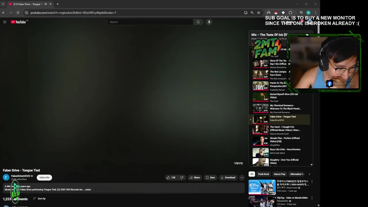Viewport: 368px width, 207px height.
Task: Select the All filter chip
Action: pos(252,174)
